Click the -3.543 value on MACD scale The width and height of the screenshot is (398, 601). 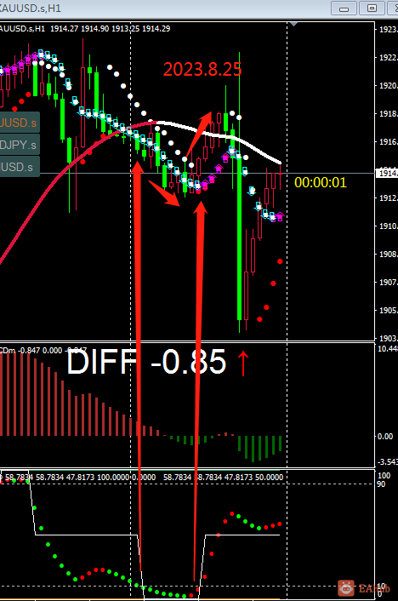coord(388,461)
